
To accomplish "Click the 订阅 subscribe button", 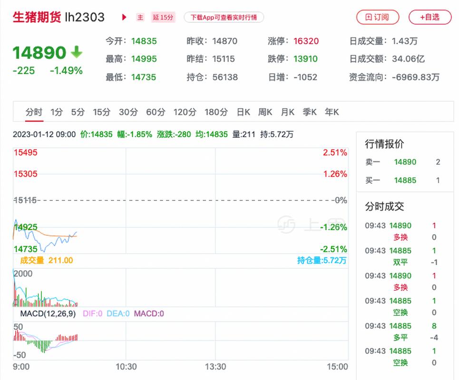I will (x=378, y=17).
